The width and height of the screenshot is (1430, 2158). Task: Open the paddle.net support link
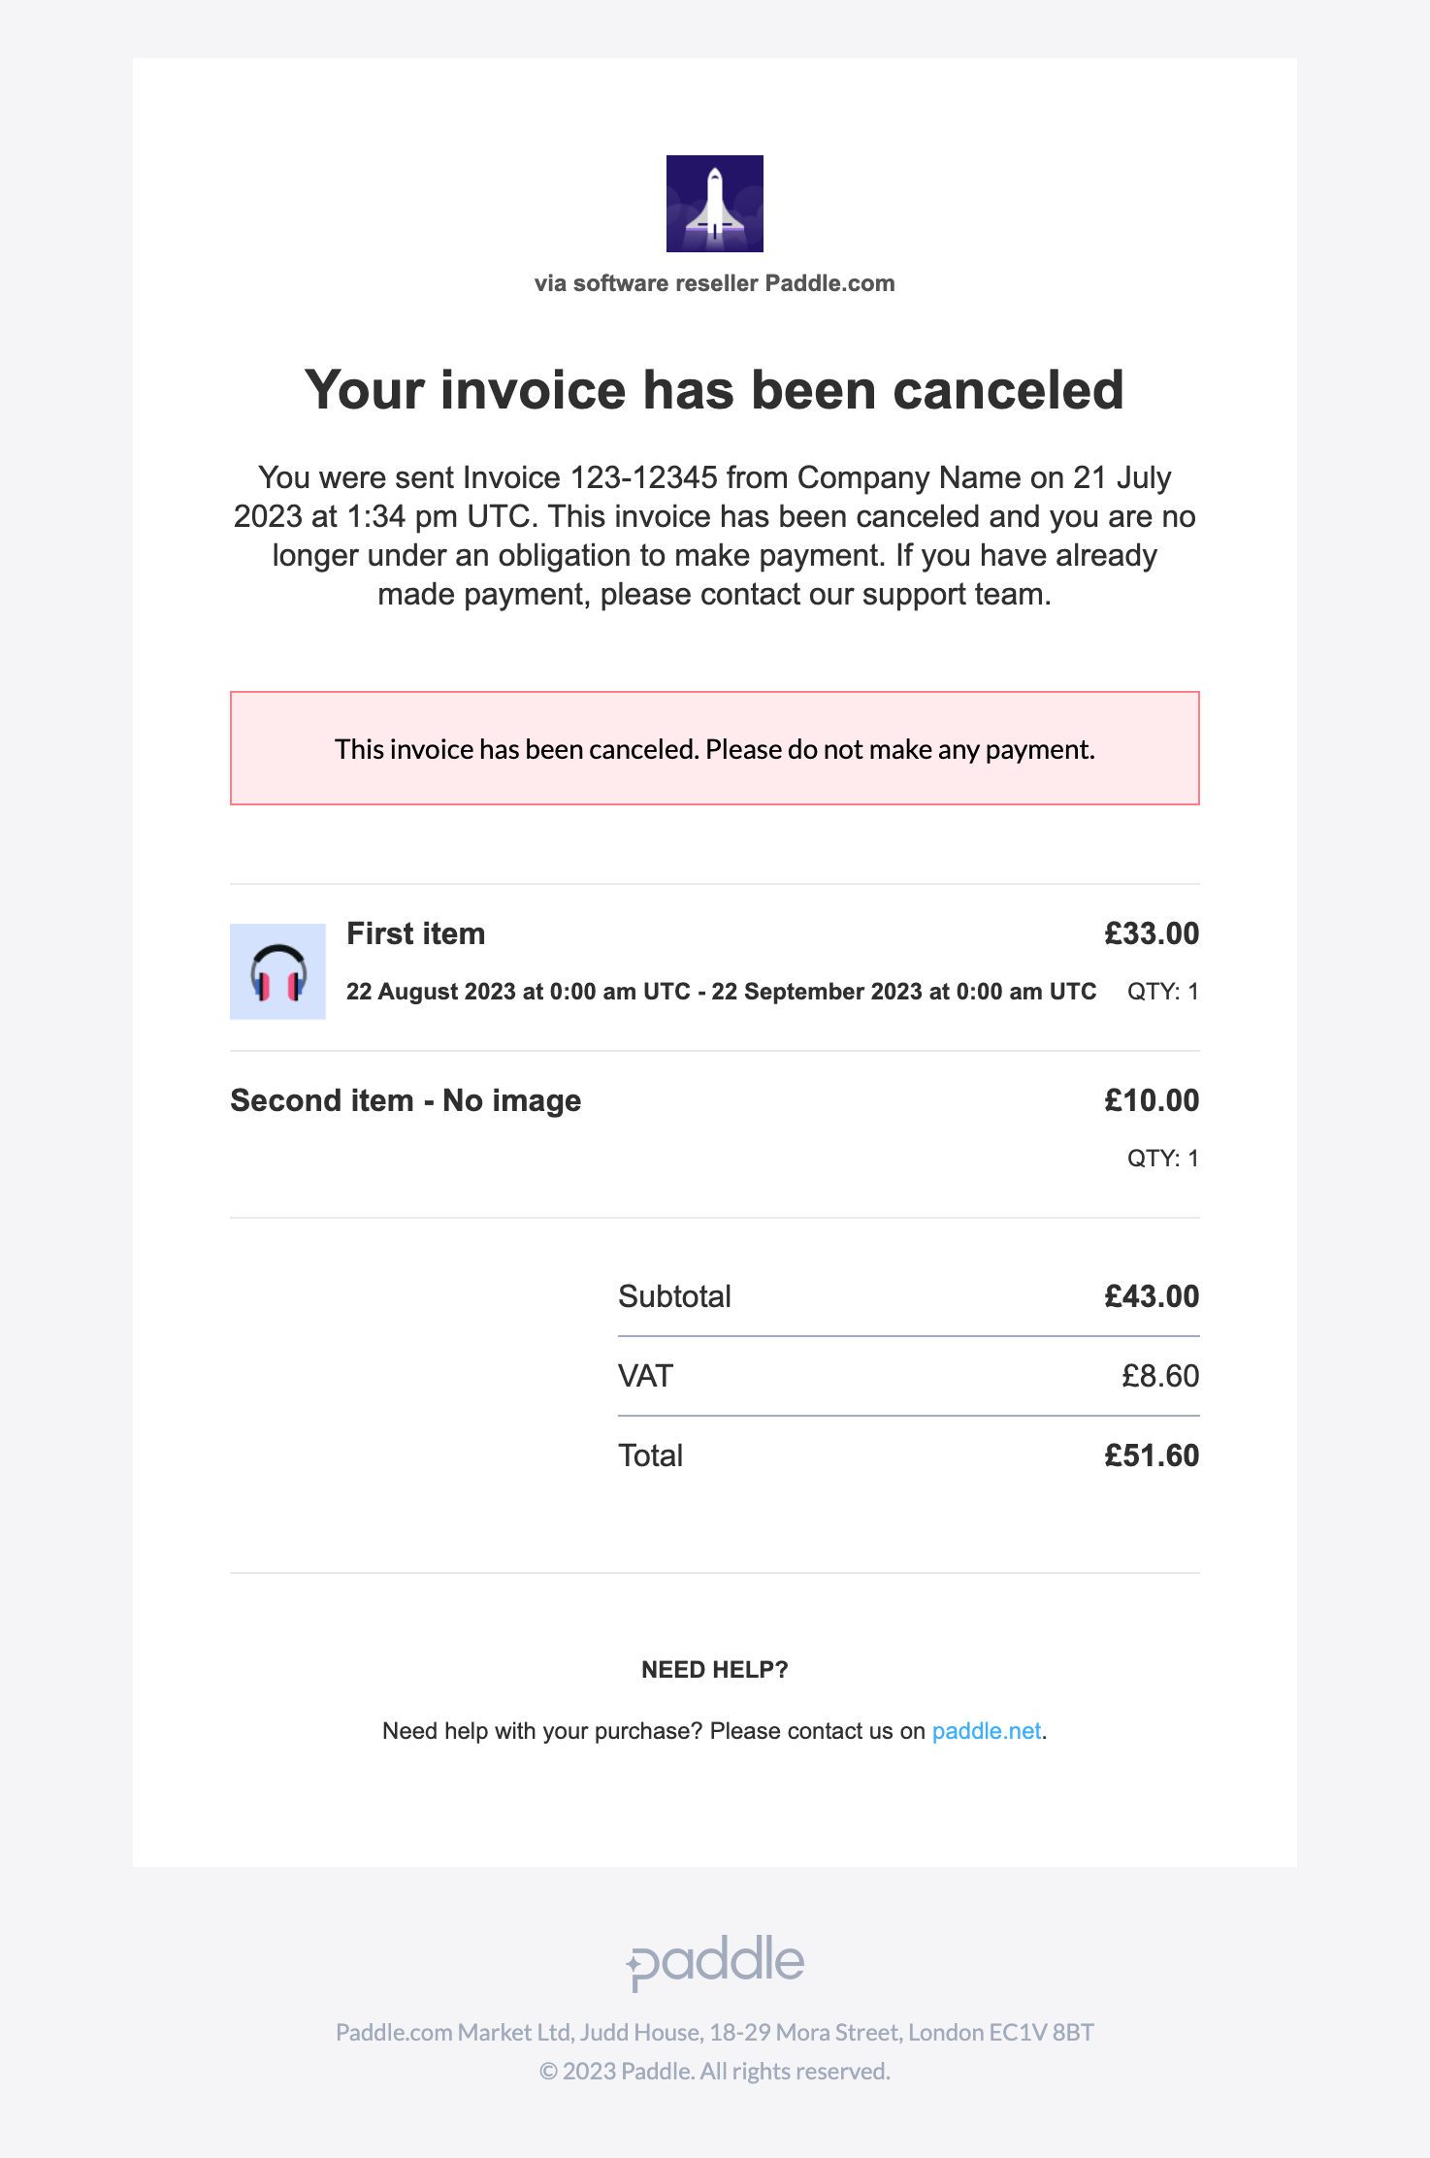(986, 1731)
